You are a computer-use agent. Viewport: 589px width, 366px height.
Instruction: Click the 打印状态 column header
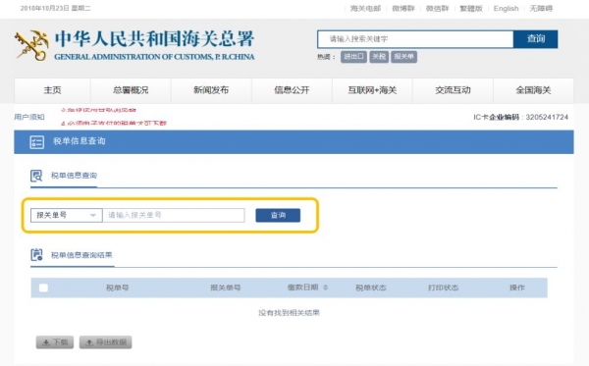coord(444,288)
